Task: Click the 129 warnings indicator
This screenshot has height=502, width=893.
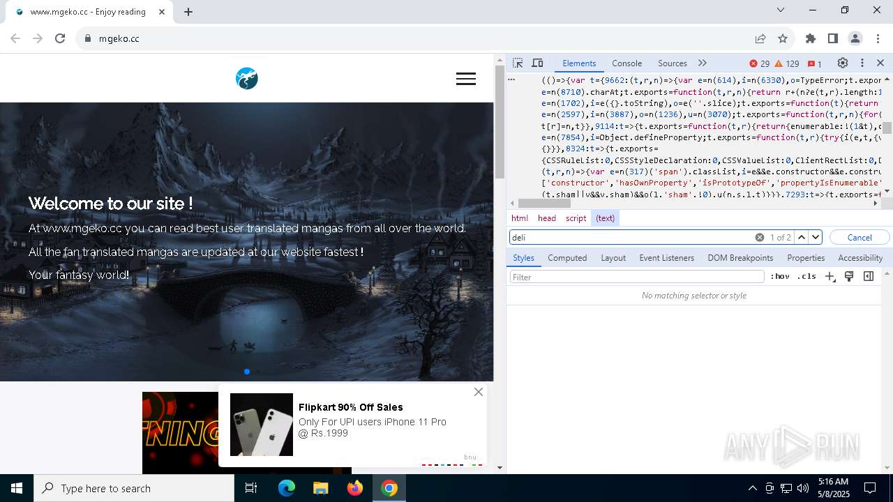Action: [x=787, y=63]
